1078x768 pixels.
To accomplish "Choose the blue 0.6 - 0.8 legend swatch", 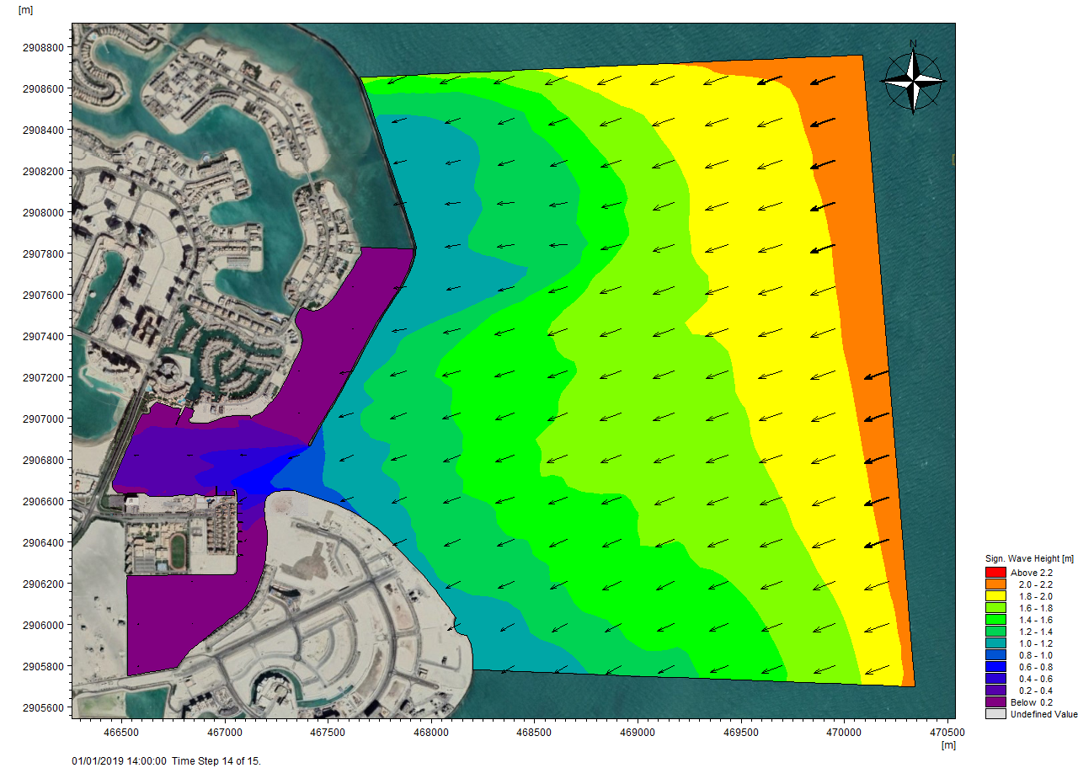I will [995, 667].
